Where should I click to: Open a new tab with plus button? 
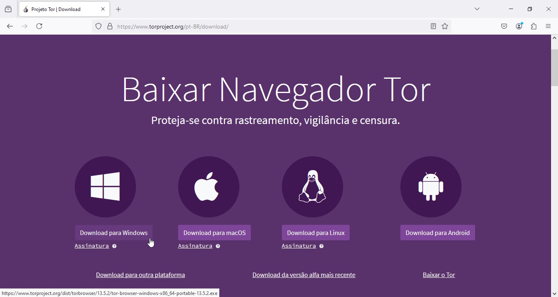point(118,9)
